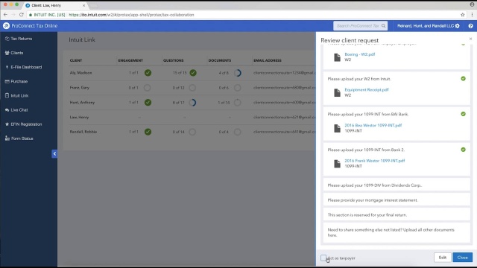Open the Boeing - W2.pdf link
This screenshot has height=268, width=477.
(x=359, y=54)
